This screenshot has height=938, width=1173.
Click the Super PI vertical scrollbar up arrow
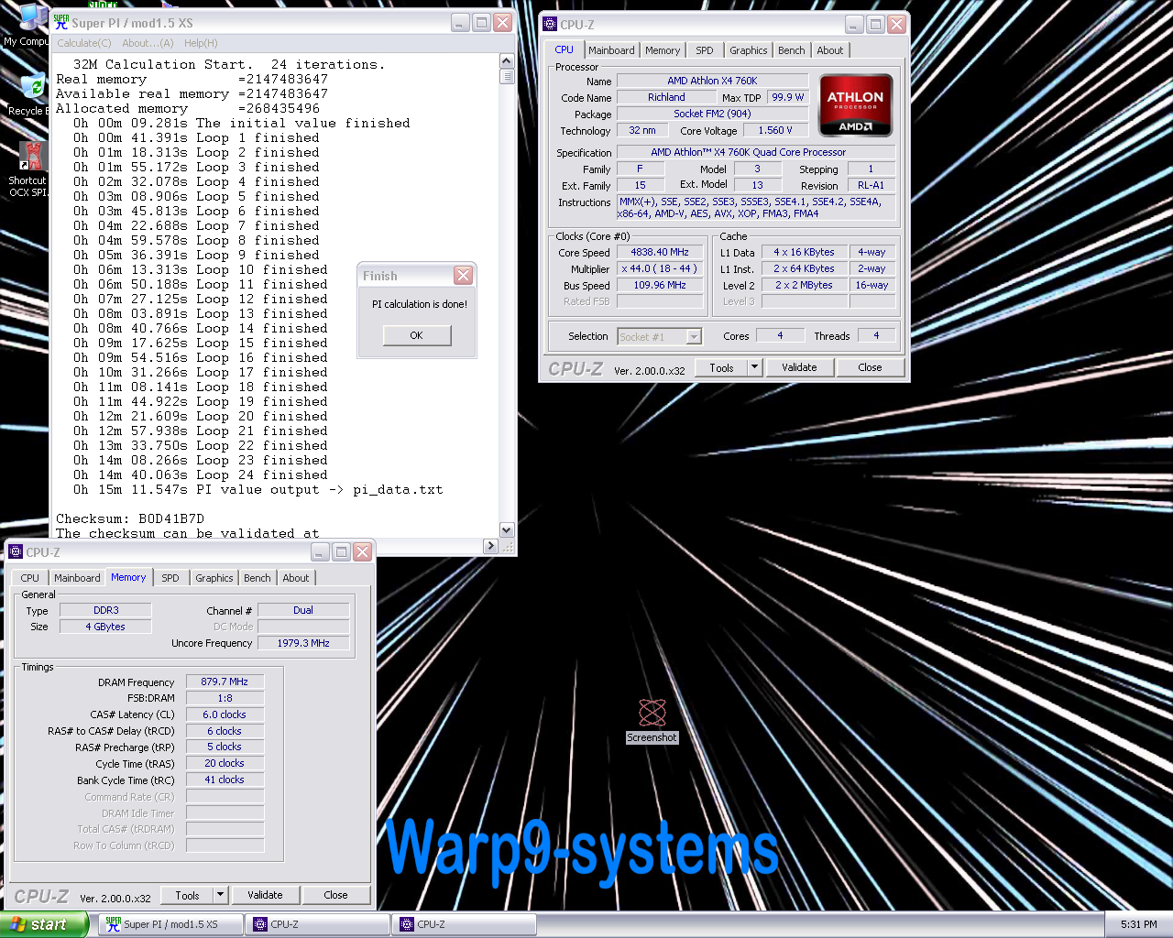[507, 61]
